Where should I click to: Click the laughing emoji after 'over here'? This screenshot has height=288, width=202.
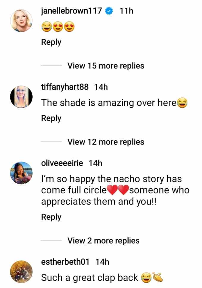coord(182,103)
